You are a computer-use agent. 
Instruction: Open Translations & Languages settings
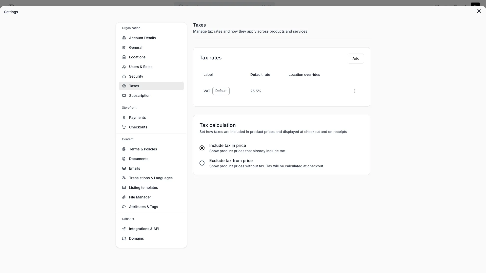tap(151, 178)
